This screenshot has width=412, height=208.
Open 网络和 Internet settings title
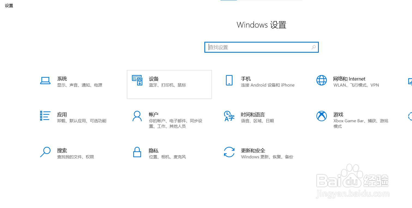[349, 79]
